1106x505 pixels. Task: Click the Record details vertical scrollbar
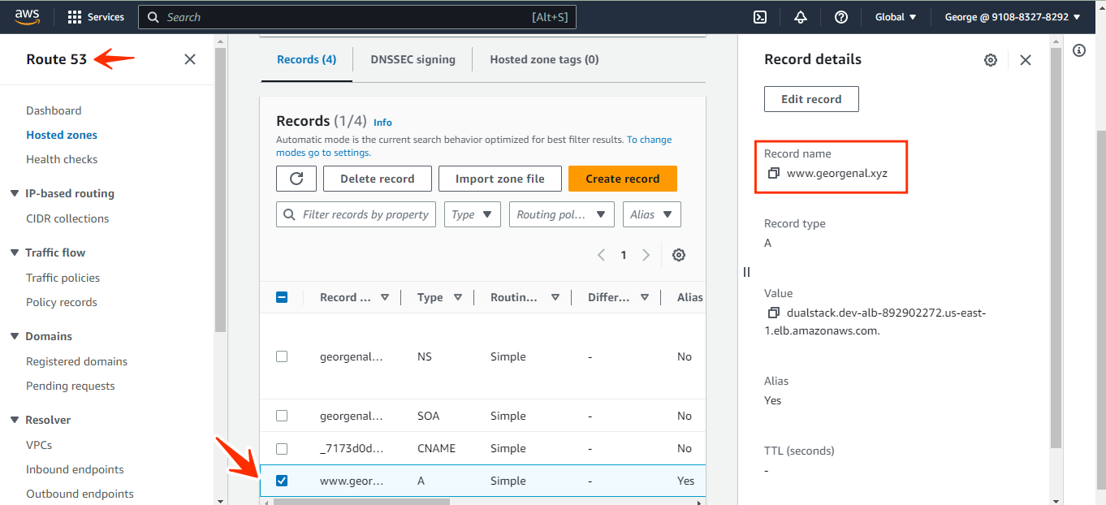coord(1056,248)
